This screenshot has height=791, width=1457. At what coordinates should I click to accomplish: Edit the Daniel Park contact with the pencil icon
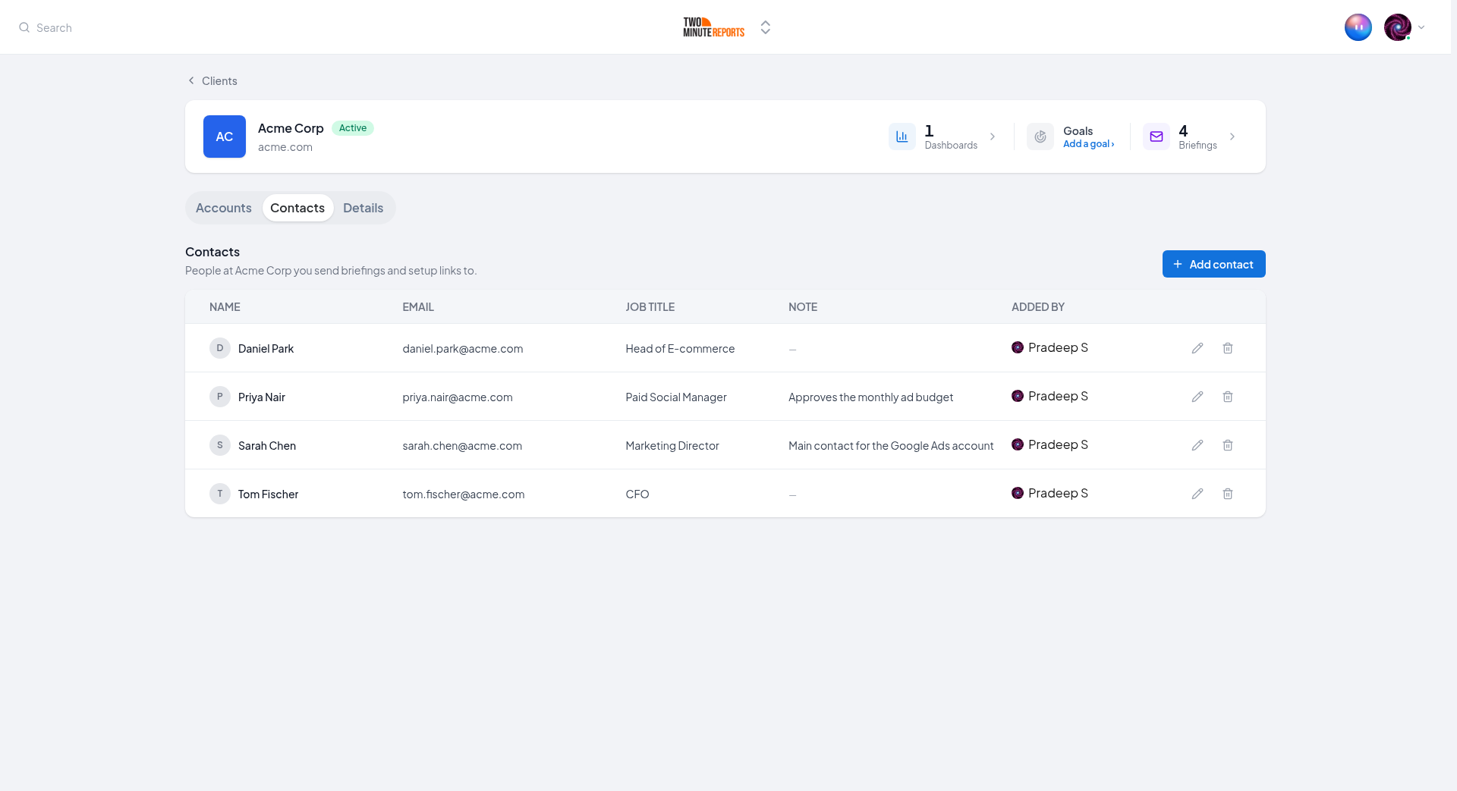[1197, 348]
